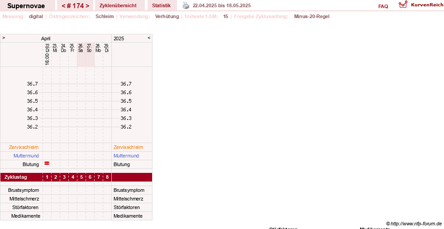Click the Zyklustag row header
This screenshot has width=444, height=229.
click(16, 177)
